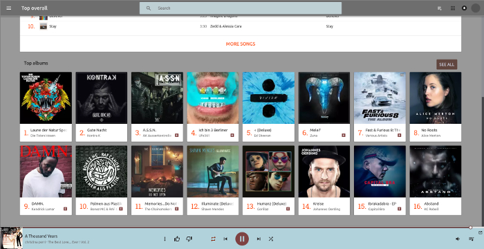
Task: Click the icon left of the apps grid
Action: [x=440, y=8]
